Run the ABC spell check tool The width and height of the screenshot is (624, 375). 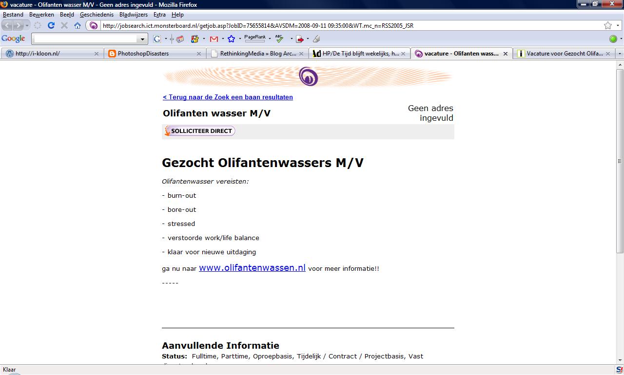279,39
